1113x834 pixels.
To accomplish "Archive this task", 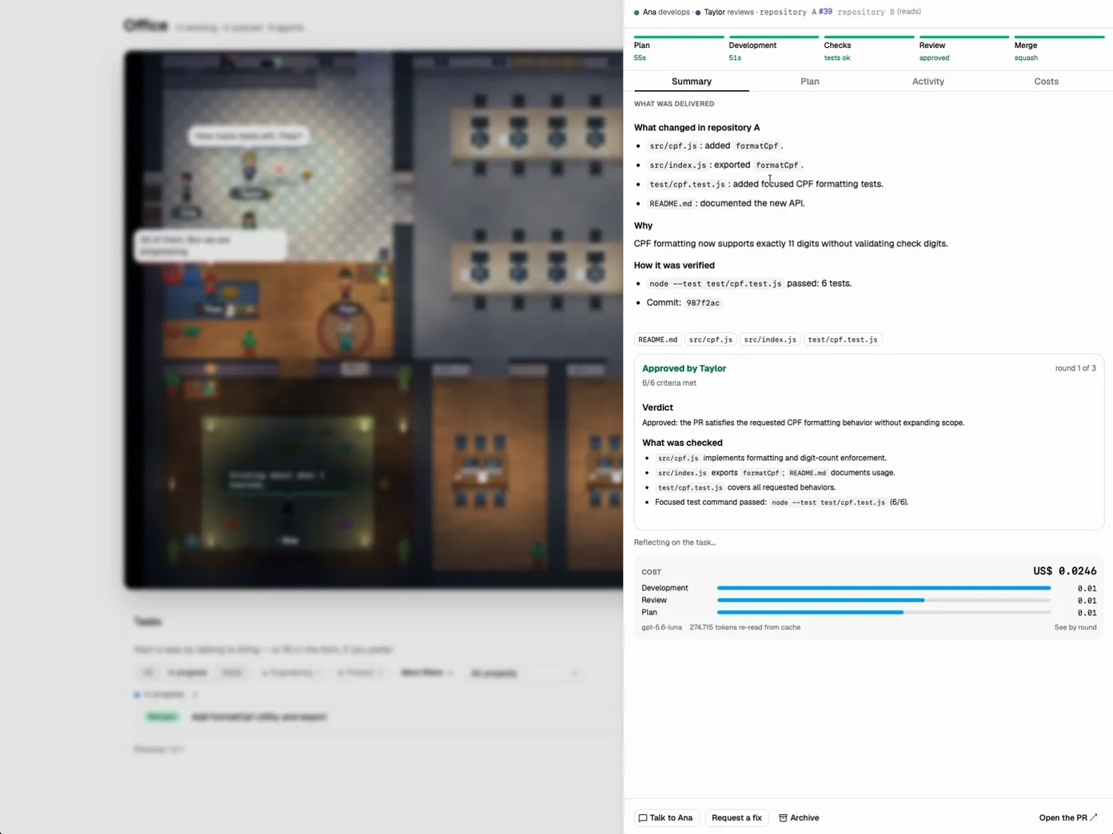I will pos(799,818).
